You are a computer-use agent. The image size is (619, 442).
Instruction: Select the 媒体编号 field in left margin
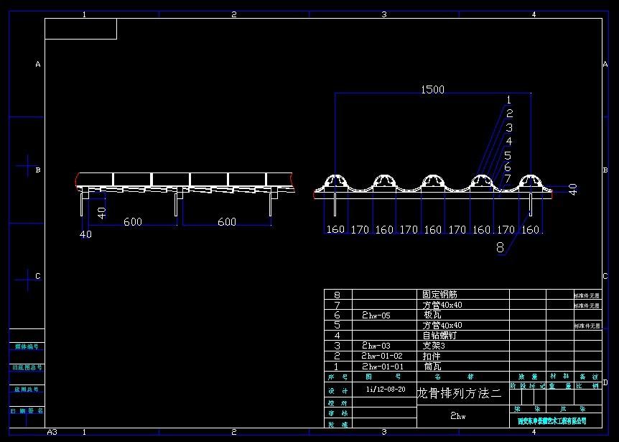click(27, 346)
